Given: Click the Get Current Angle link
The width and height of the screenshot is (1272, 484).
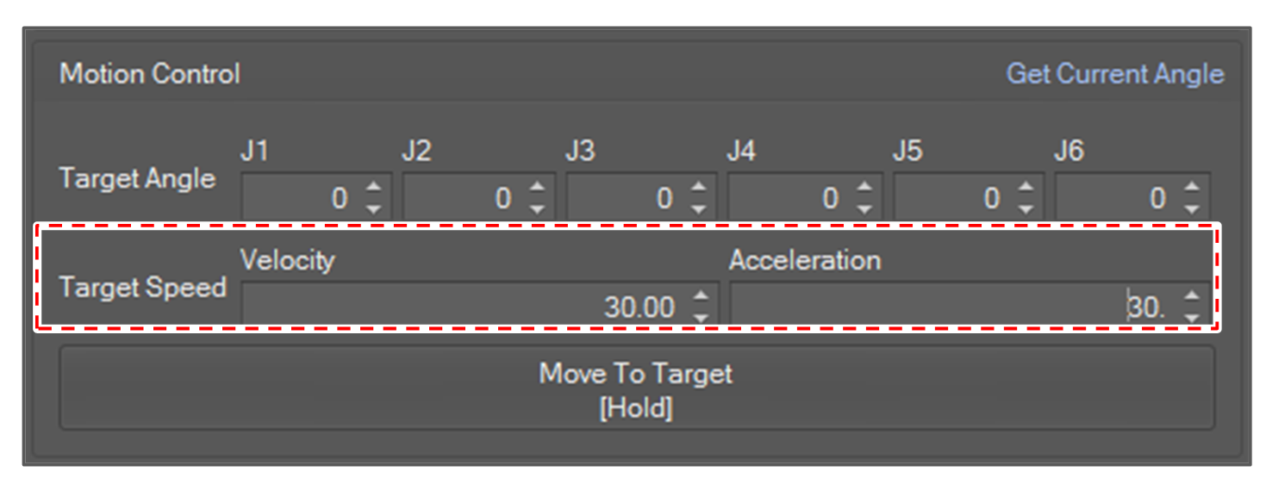Looking at the screenshot, I should point(1114,74).
